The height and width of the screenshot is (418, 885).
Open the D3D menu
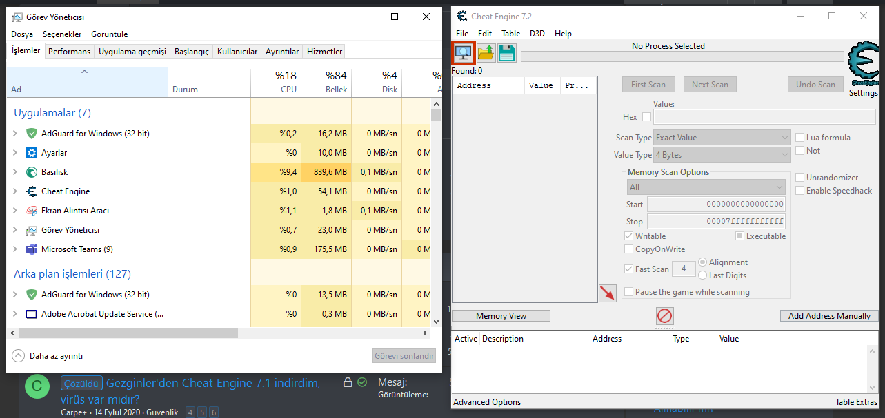537,34
